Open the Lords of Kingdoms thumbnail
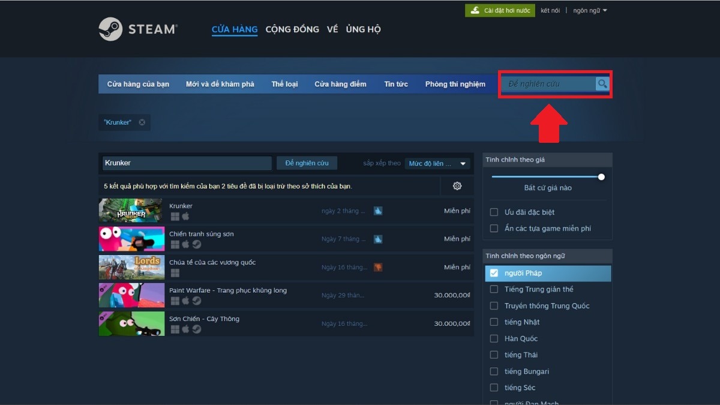This screenshot has height=405, width=720. pyautogui.click(x=131, y=267)
